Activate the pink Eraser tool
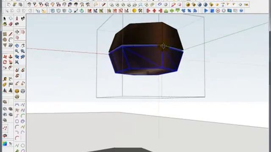271x152 pixels. click(x=11, y=24)
